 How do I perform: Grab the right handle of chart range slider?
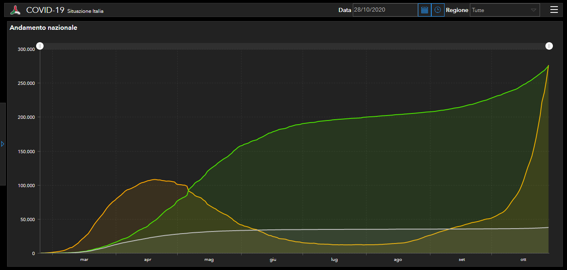coord(549,46)
